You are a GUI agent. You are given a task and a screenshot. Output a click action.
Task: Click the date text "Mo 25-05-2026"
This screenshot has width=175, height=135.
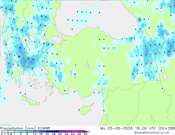(x=116, y=128)
